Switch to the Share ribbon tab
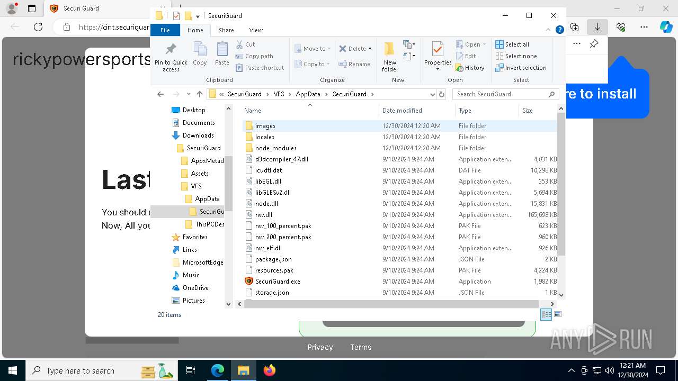The width and height of the screenshot is (678, 381). click(226, 30)
